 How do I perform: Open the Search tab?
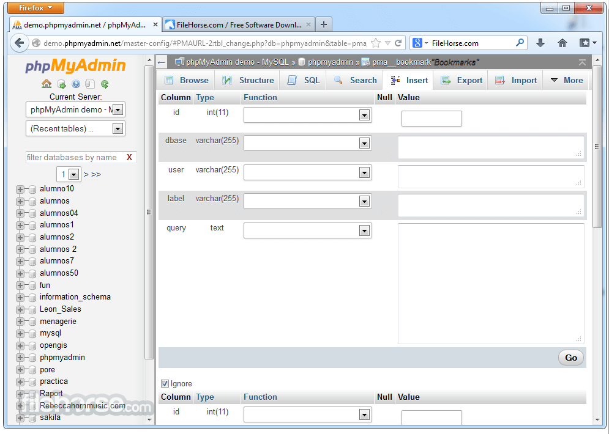[x=356, y=80]
